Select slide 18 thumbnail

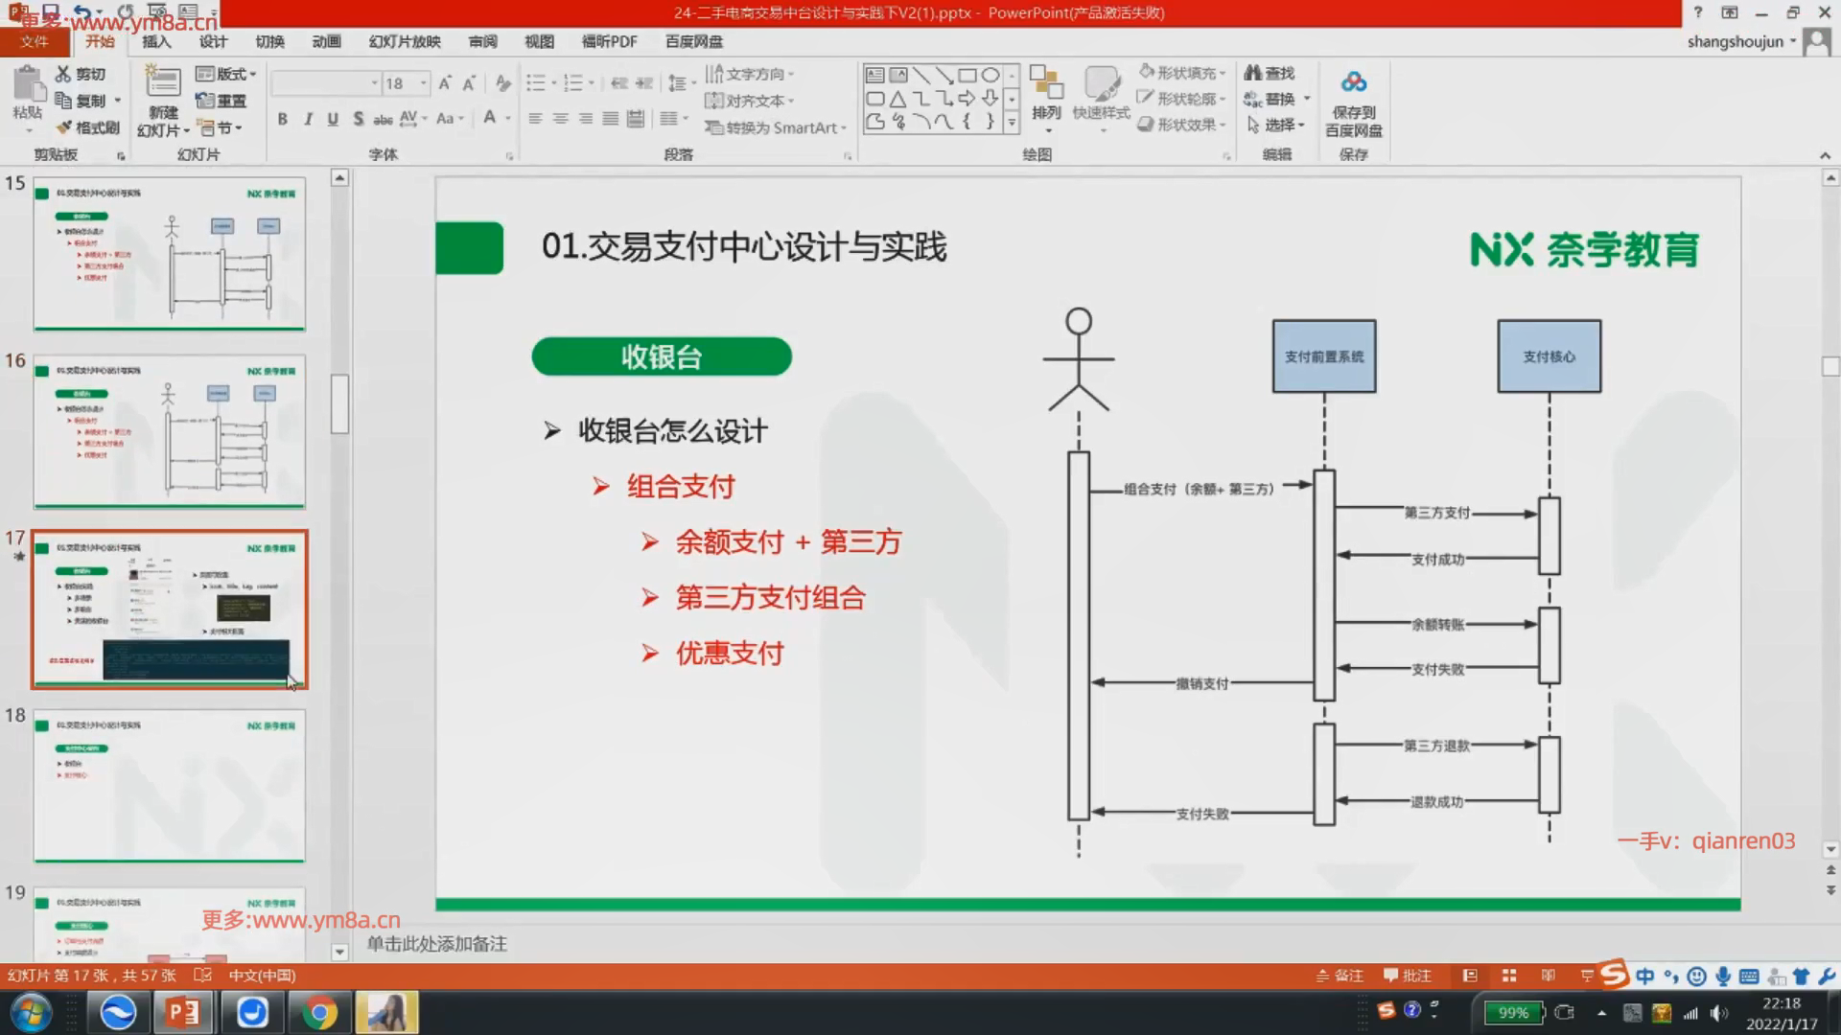170,785
